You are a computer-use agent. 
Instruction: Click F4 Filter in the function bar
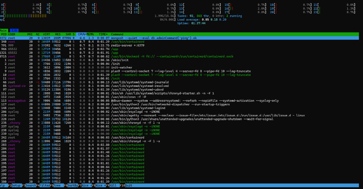[43, 185]
